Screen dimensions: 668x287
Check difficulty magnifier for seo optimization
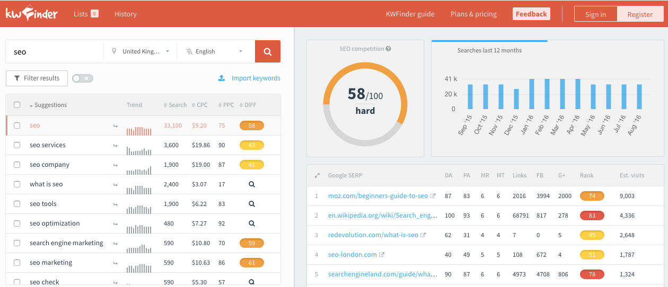(252, 223)
